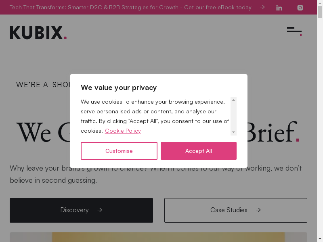323x242 pixels.
Task: Follow the free eBook banner link
Action: pyautogui.click(x=130, y=7)
